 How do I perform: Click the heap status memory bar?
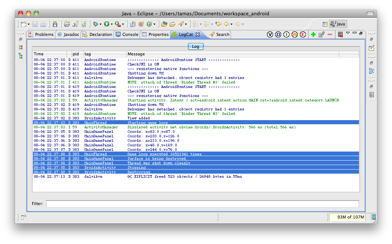coord(347,217)
